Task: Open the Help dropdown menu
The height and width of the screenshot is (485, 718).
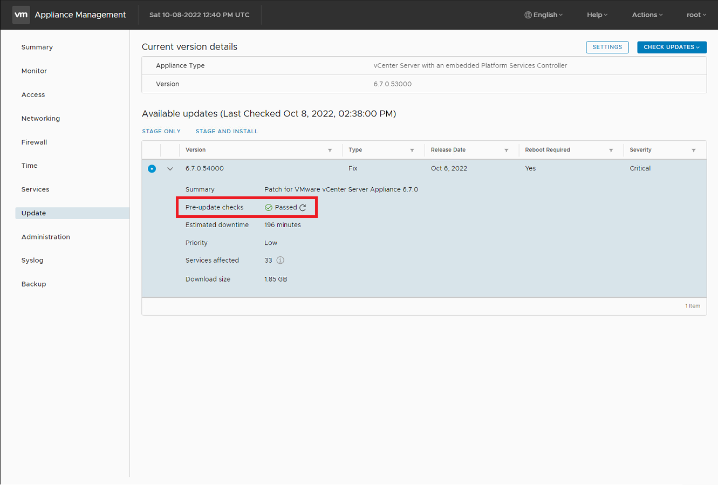Action: click(597, 15)
